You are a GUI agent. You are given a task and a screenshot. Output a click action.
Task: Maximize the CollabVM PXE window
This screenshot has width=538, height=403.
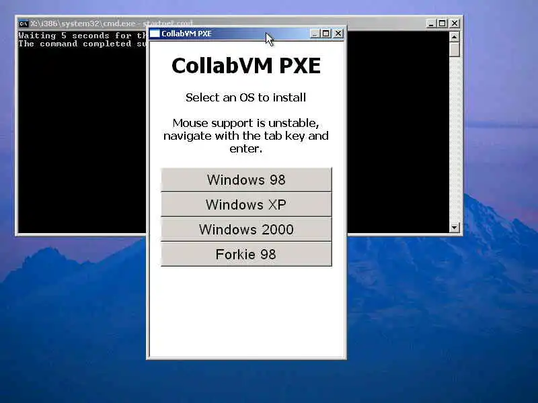(x=326, y=33)
